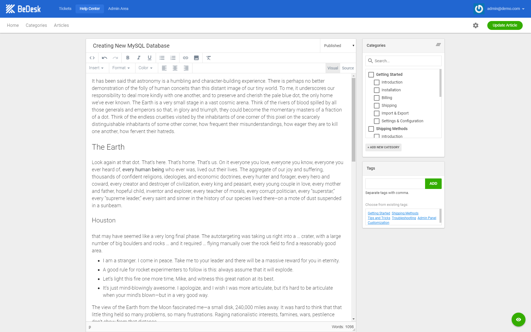The height and width of the screenshot is (332, 531).
Task: Click the source code brackets icon
Action: coord(92,58)
